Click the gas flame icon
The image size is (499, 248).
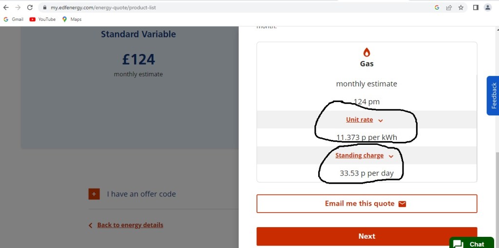(x=366, y=53)
